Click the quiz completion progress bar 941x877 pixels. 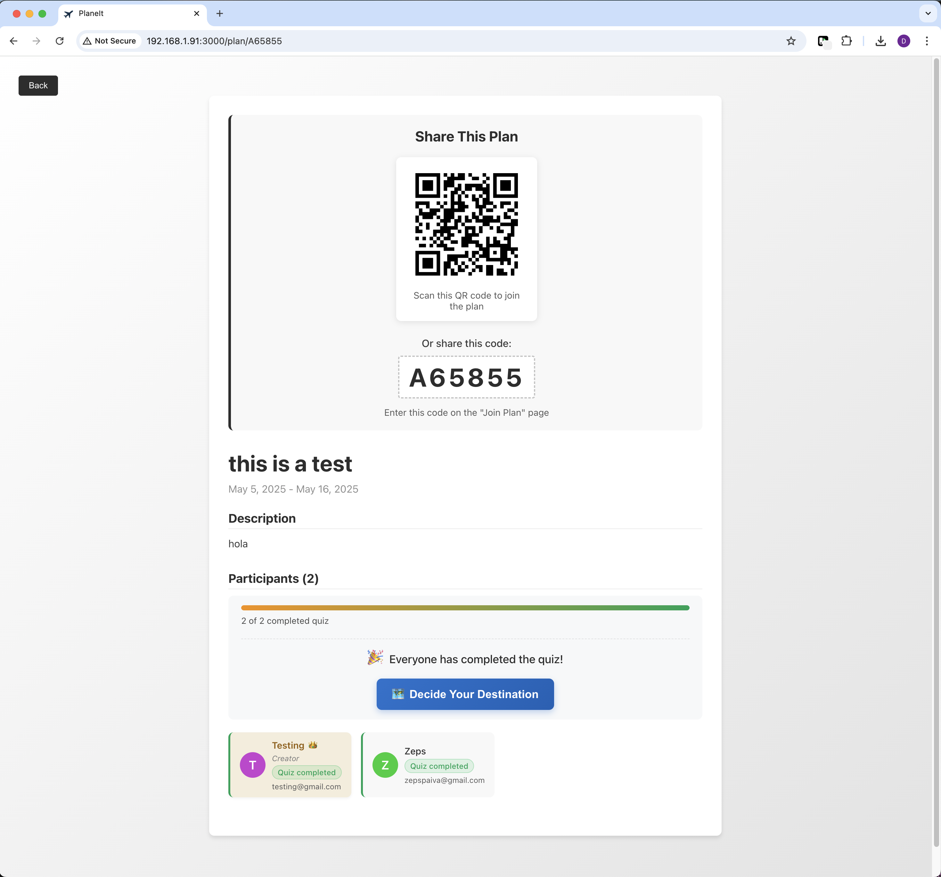click(x=465, y=608)
